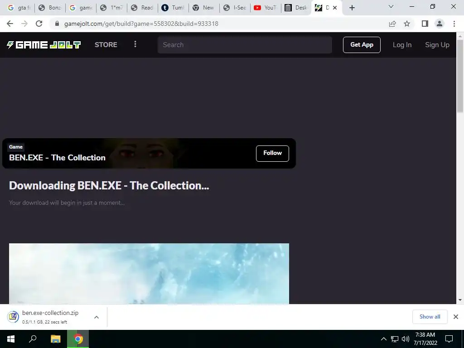Switch to the 'Bonz' tab
464x348 pixels.
pos(50,8)
